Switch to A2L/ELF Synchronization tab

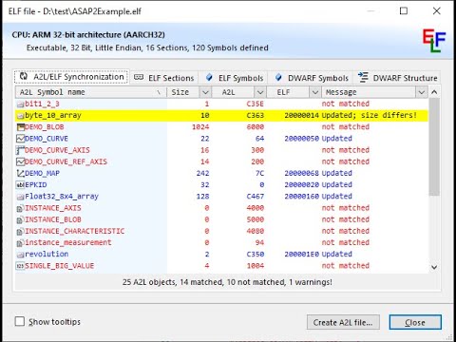(71, 77)
